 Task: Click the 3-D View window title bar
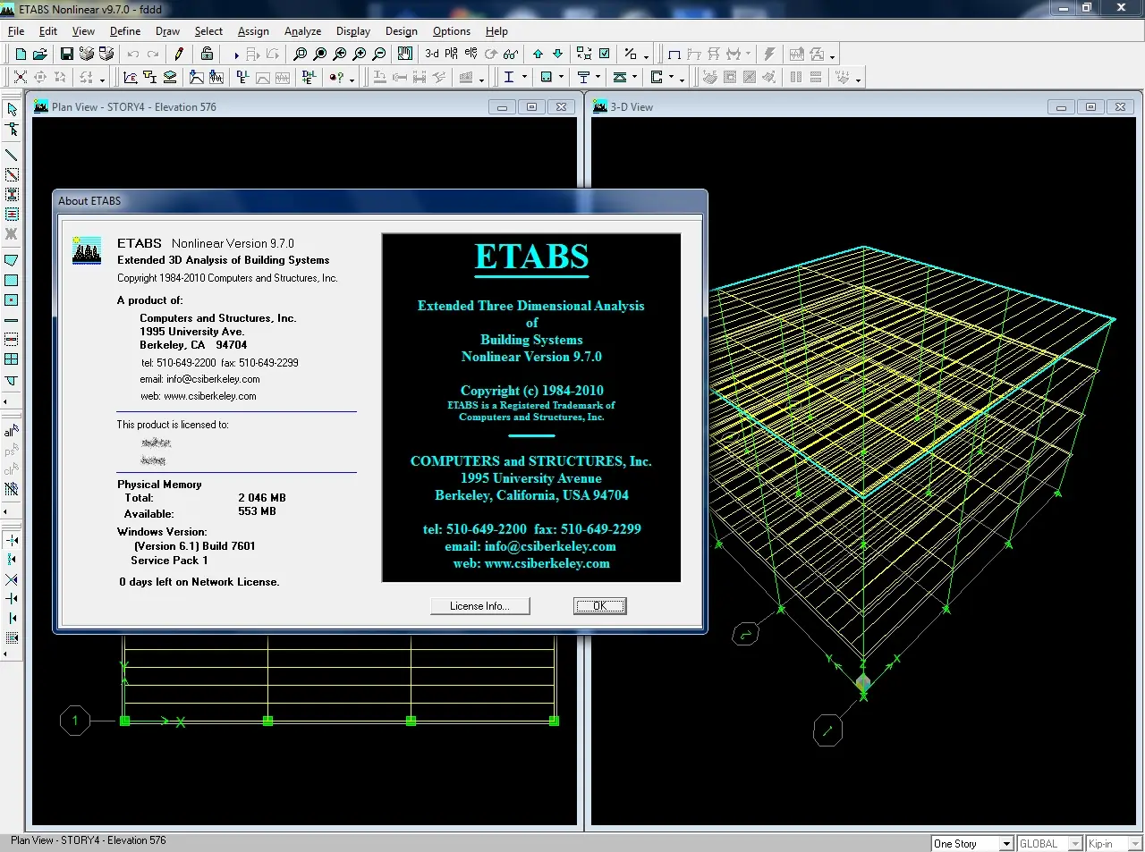pyautogui.click(x=864, y=106)
